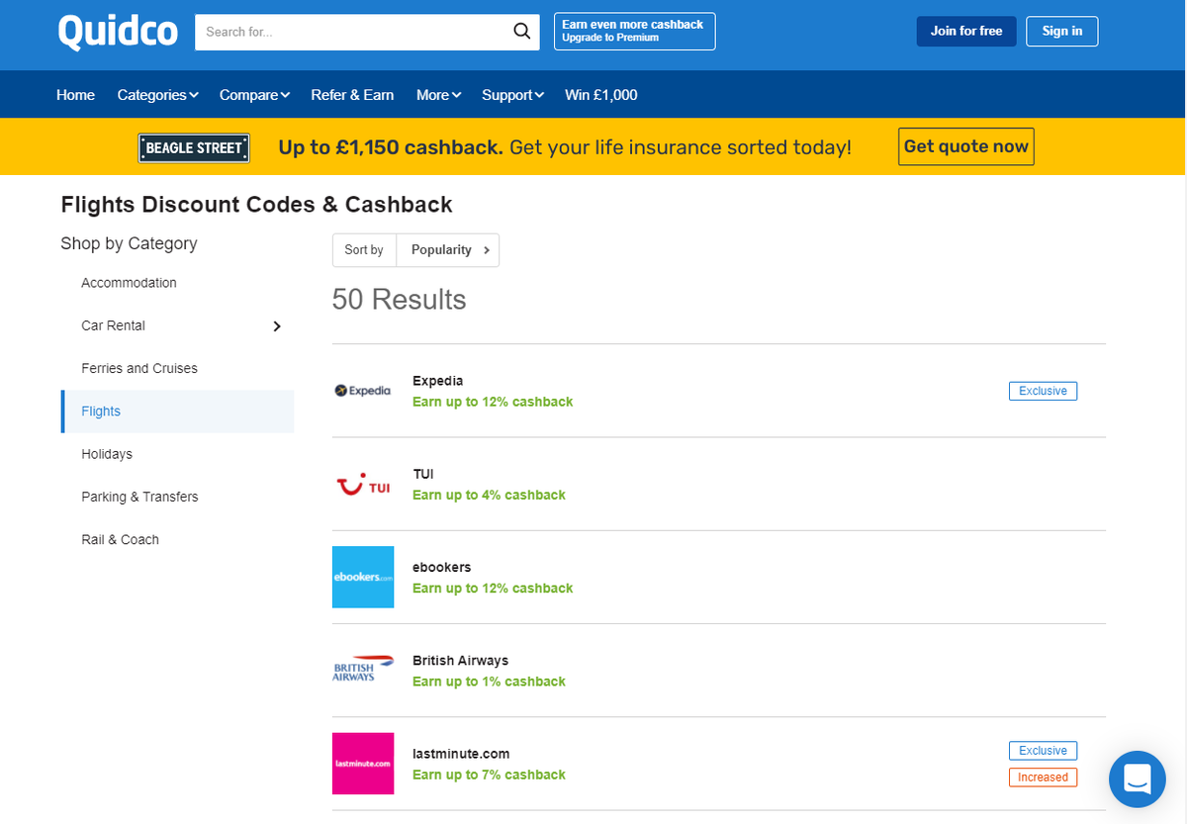
Task: Click the search magnifying glass icon
Action: pyautogui.click(x=521, y=31)
